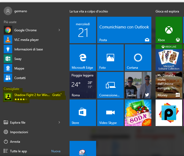Open the Mappe app
Screen dimensions: 184x156
point(32,68)
